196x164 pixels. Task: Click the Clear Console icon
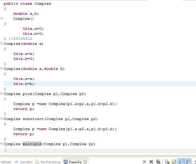(167, 162)
